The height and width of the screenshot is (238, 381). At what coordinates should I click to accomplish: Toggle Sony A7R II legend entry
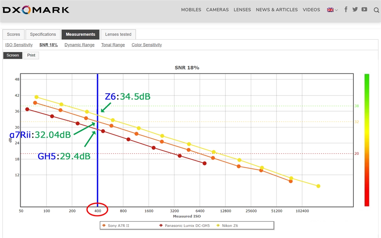116,226
